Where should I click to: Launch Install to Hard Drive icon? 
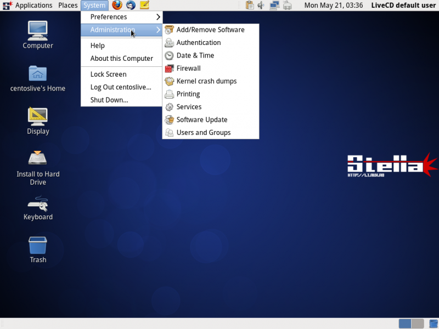point(38,168)
